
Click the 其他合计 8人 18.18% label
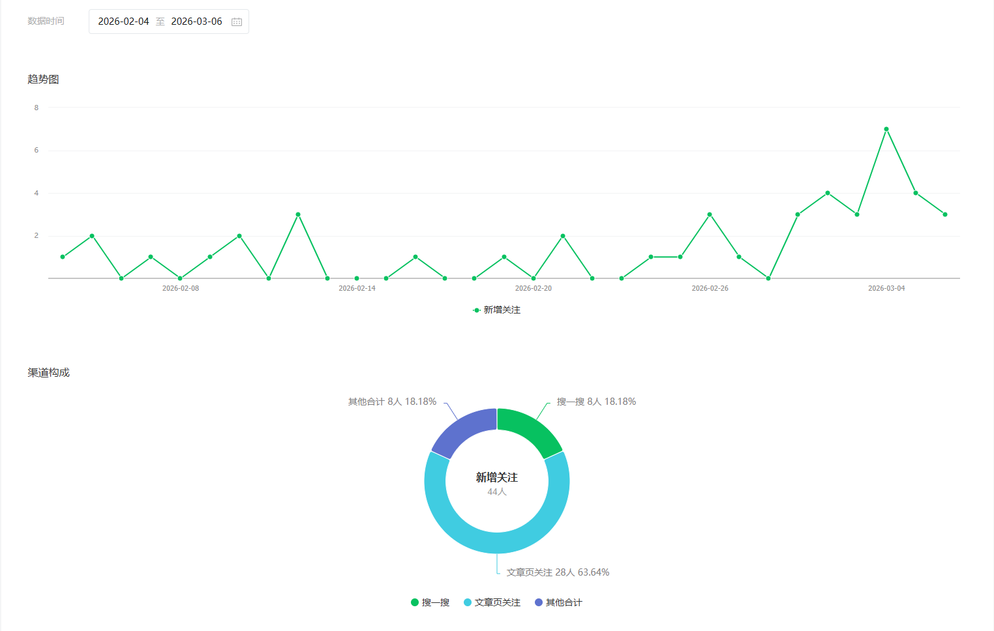pyautogui.click(x=392, y=402)
